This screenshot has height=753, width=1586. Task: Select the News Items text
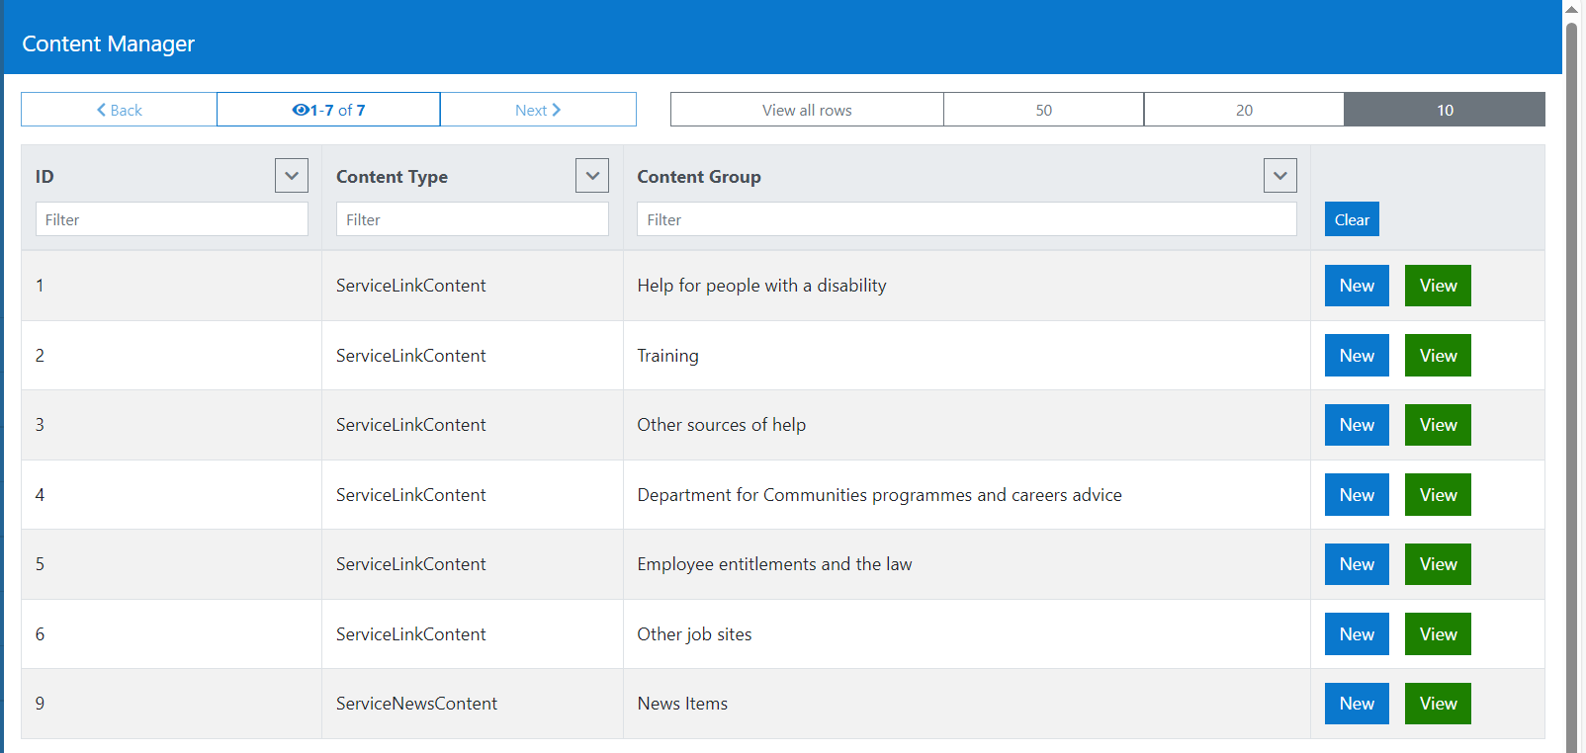682,704
